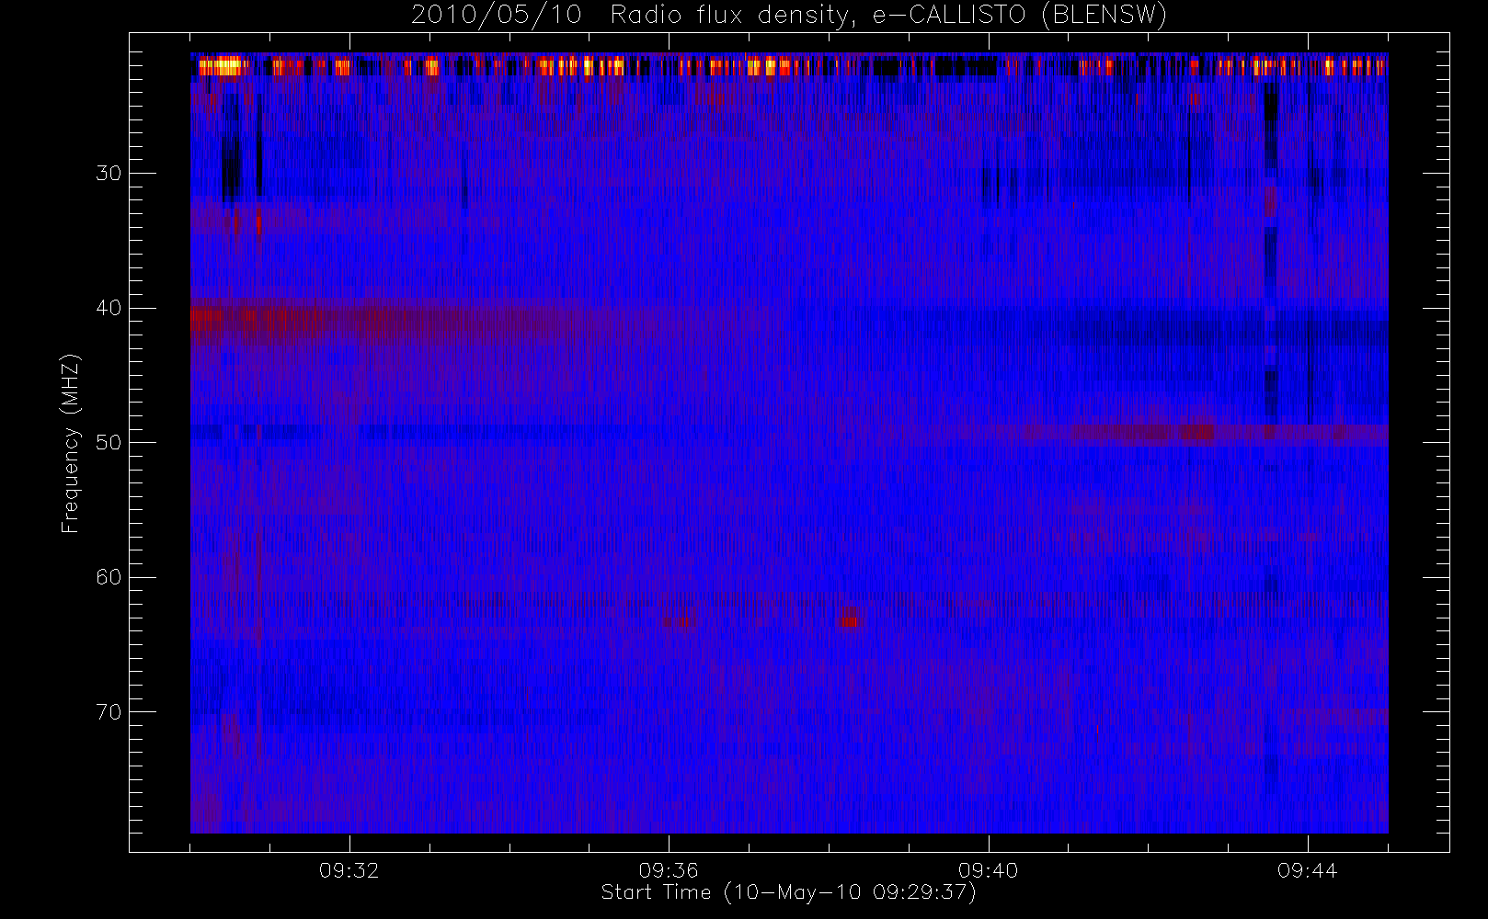Click the 50 frequency tick label
Viewport: 1488px width, 919px height.
(x=109, y=442)
